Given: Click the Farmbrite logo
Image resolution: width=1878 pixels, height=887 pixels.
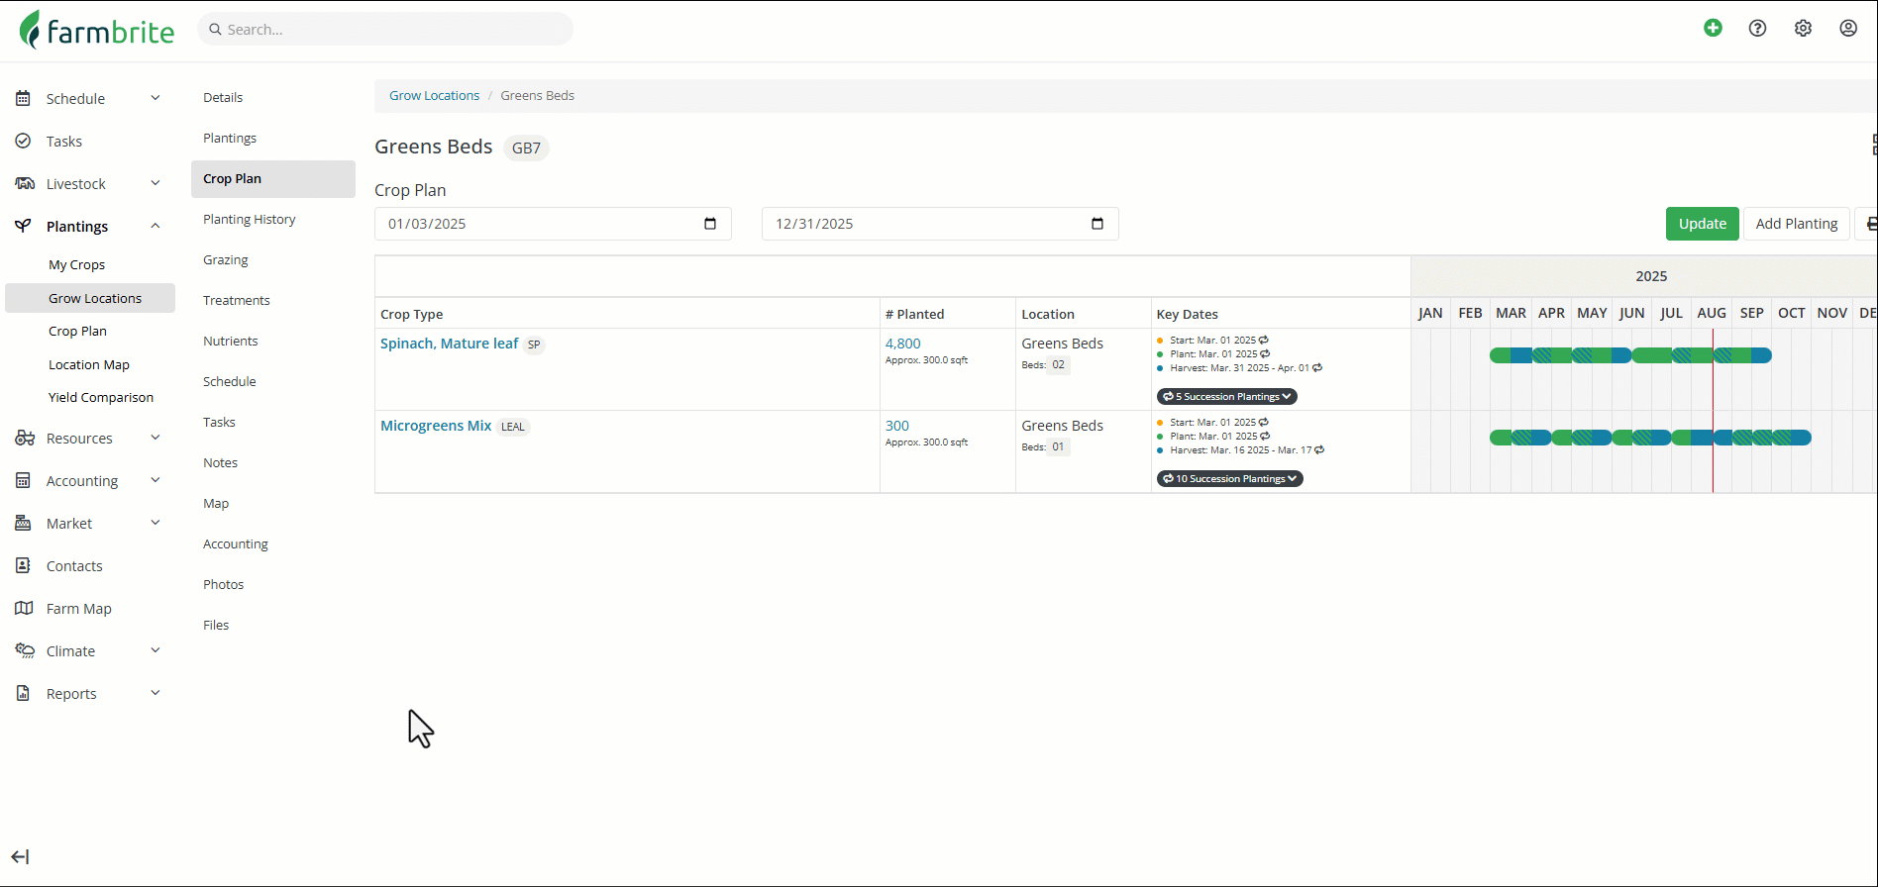Looking at the screenshot, I should click(x=97, y=31).
